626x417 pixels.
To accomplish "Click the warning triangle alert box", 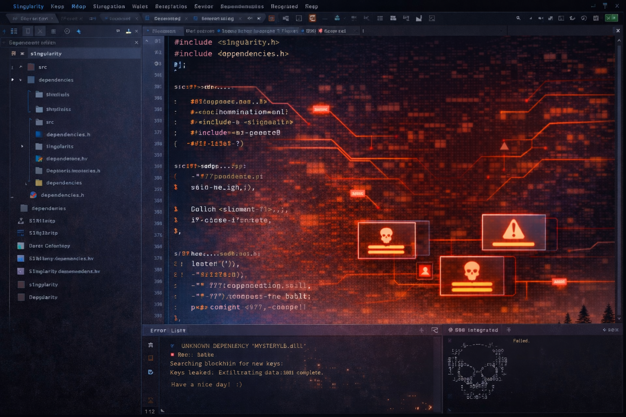I will 514,232.
